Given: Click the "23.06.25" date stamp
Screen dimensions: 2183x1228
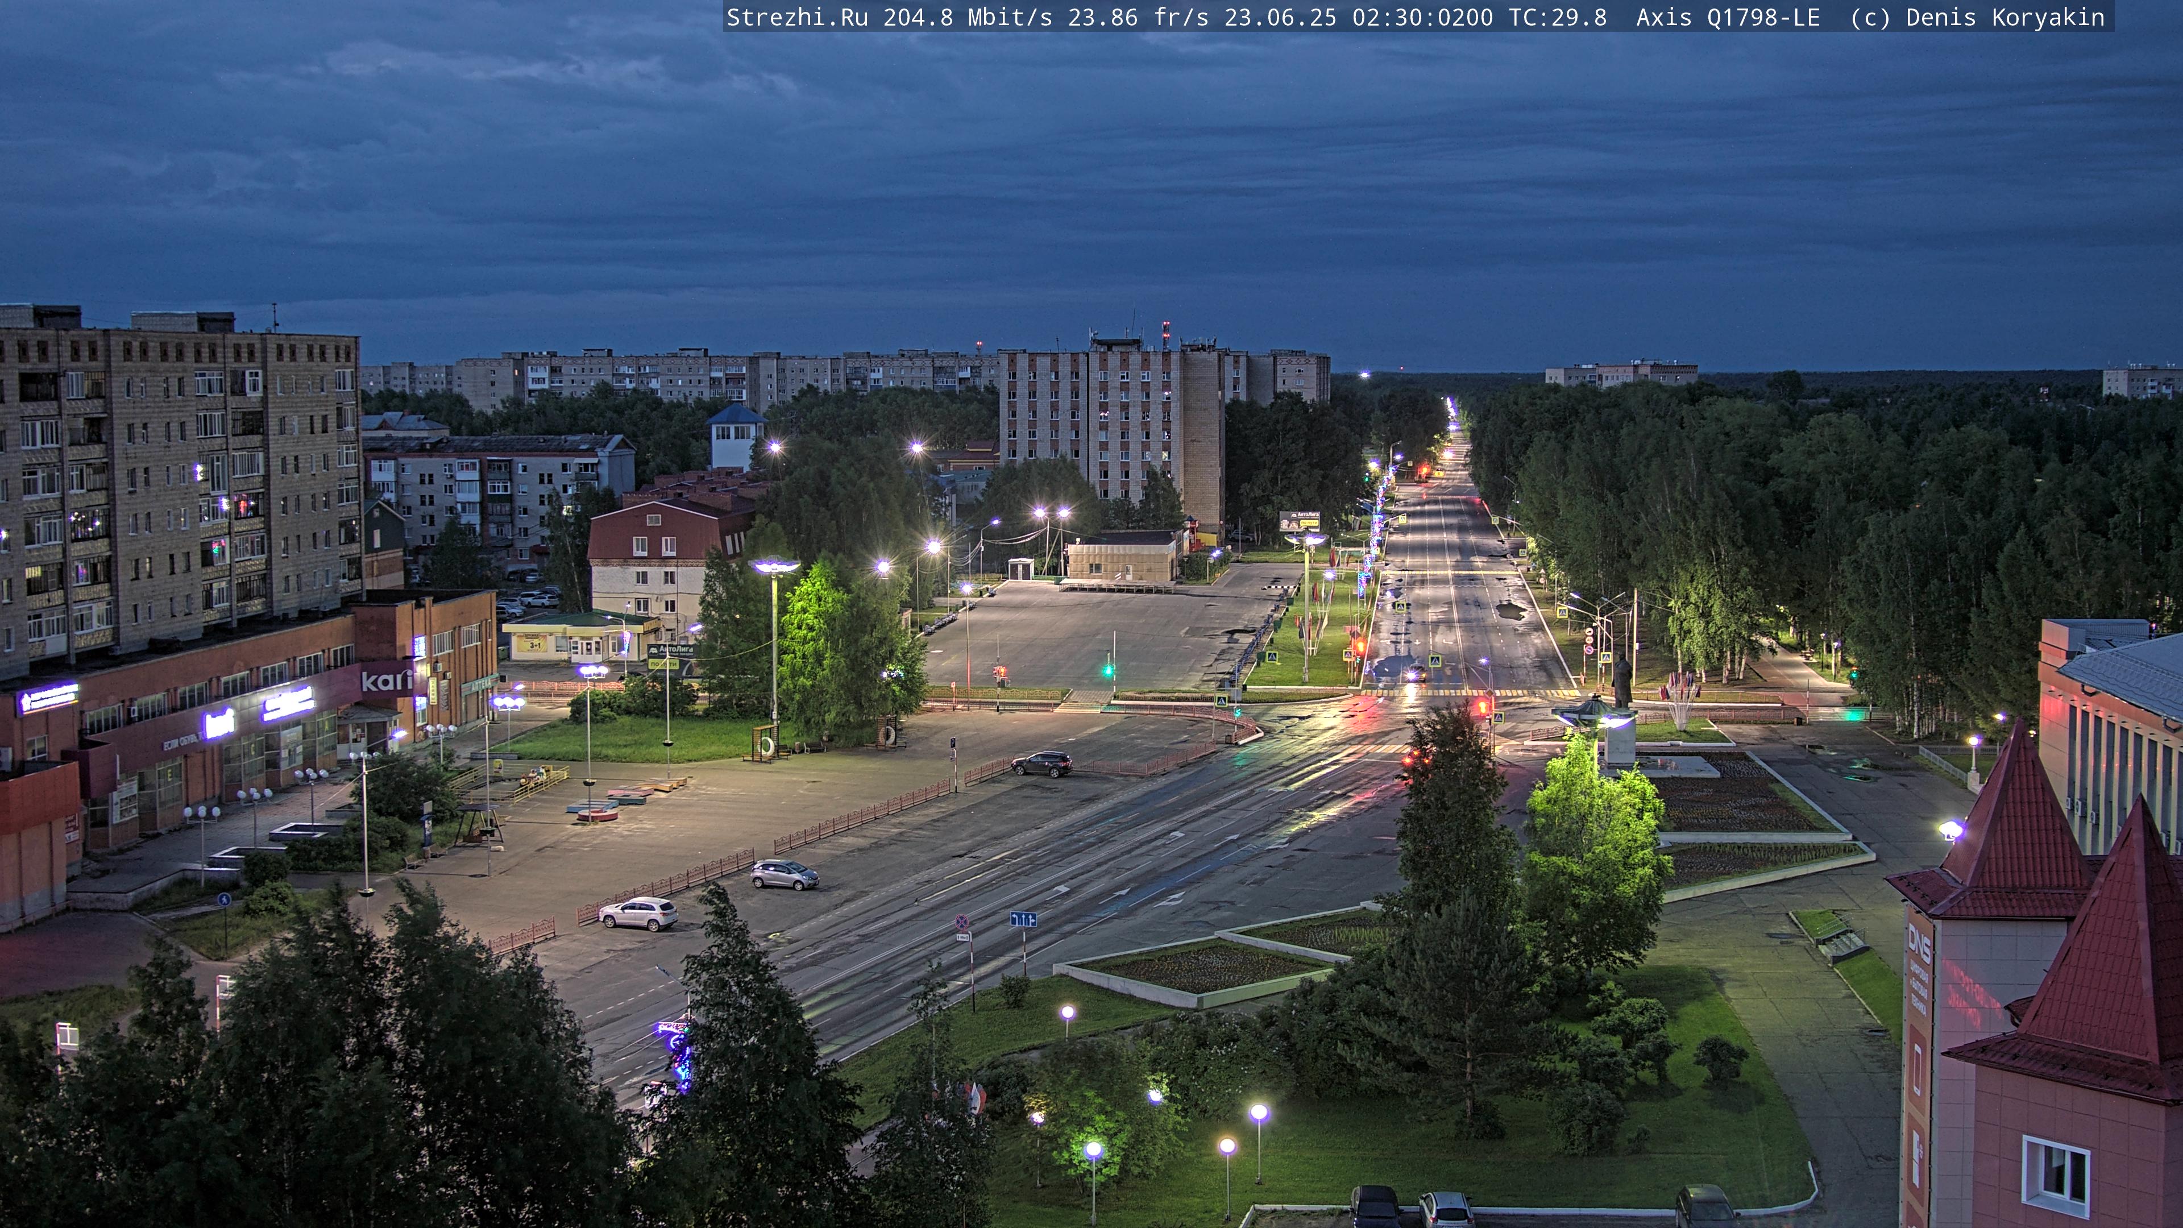Looking at the screenshot, I should click(1280, 18).
